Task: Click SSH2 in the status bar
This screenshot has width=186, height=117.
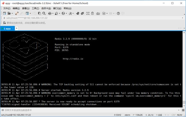Action: pyautogui.click(x=118, y=115)
